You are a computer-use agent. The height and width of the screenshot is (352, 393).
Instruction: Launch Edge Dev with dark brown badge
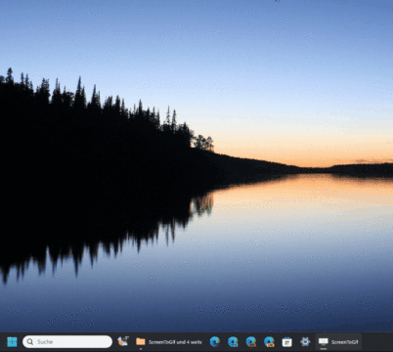click(251, 342)
